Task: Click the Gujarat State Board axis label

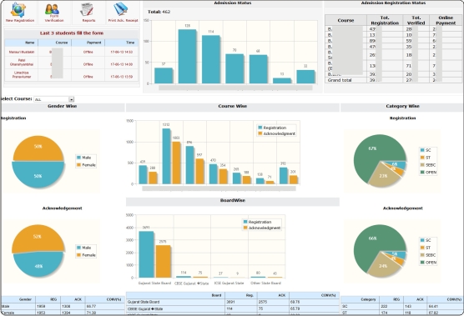Action: pos(154,283)
